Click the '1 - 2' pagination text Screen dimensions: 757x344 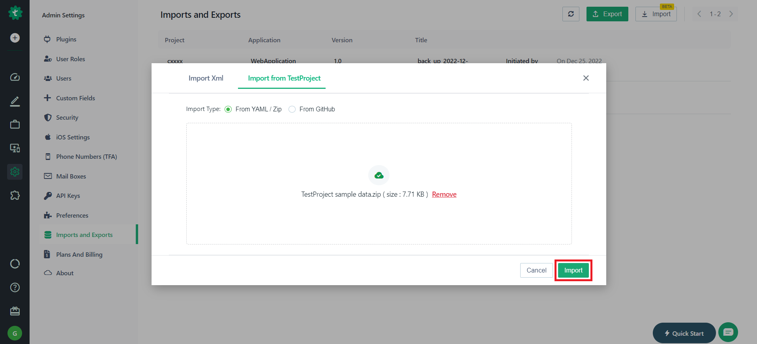pyautogui.click(x=715, y=14)
